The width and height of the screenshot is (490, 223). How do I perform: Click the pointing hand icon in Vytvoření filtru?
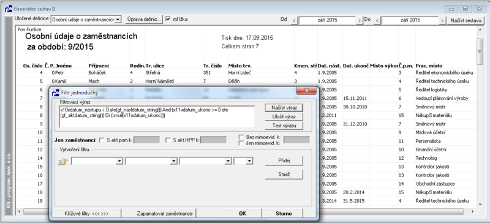pos(63,162)
